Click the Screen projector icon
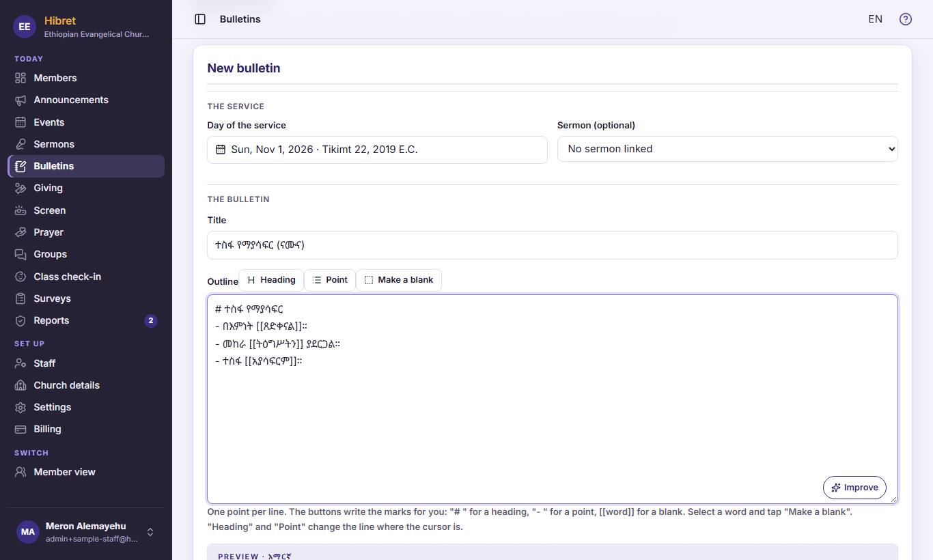Viewport: 933px width, 560px height. click(20, 210)
